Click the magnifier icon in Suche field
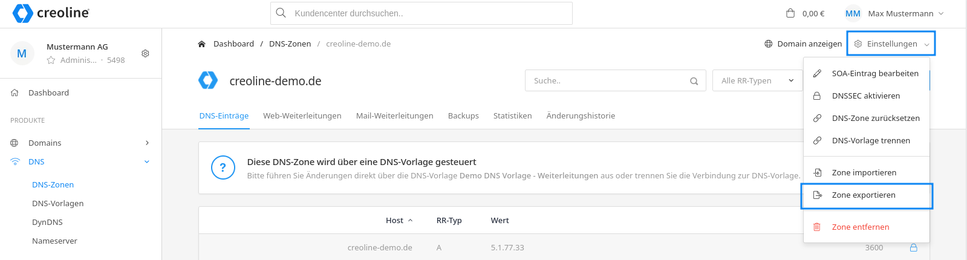This screenshot has width=967, height=260. (694, 81)
